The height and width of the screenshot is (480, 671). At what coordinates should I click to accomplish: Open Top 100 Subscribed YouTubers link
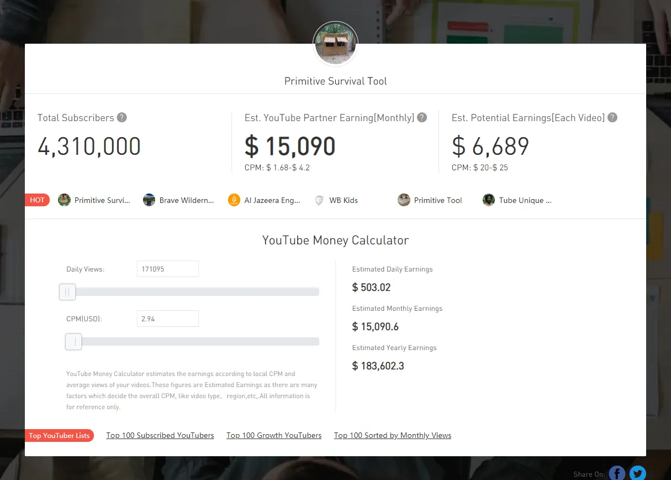click(x=160, y=436)
